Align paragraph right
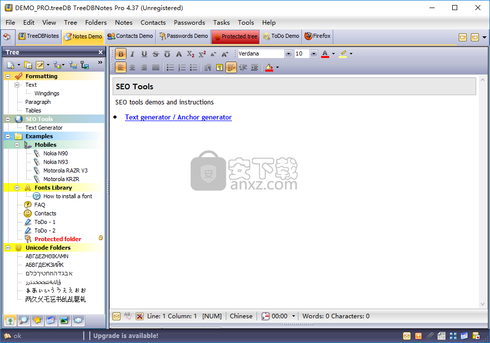490x343 pixels. [144, 68]
